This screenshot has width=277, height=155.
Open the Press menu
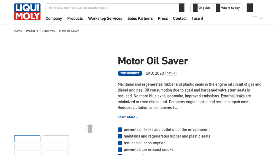click(163, 19)
